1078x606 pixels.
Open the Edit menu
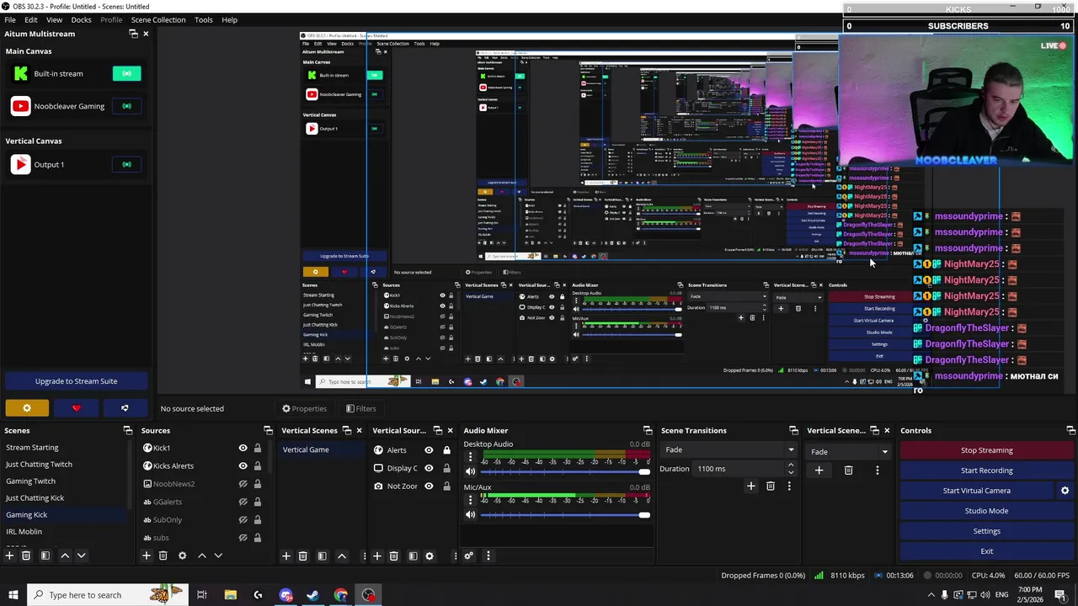click(x=31, y=19)
